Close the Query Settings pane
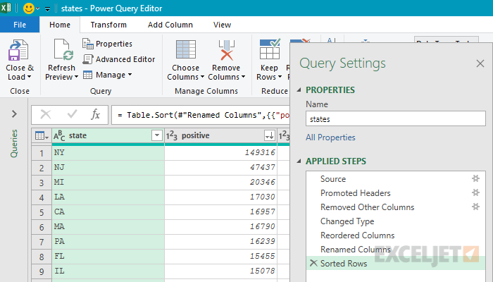The image size is (493, 282). (x=480, y=63)
